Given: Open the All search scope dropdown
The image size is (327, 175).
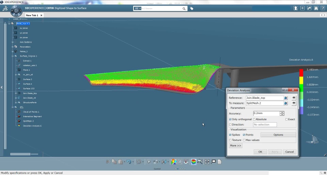Looking at the screenshot, I should point(138,9).
